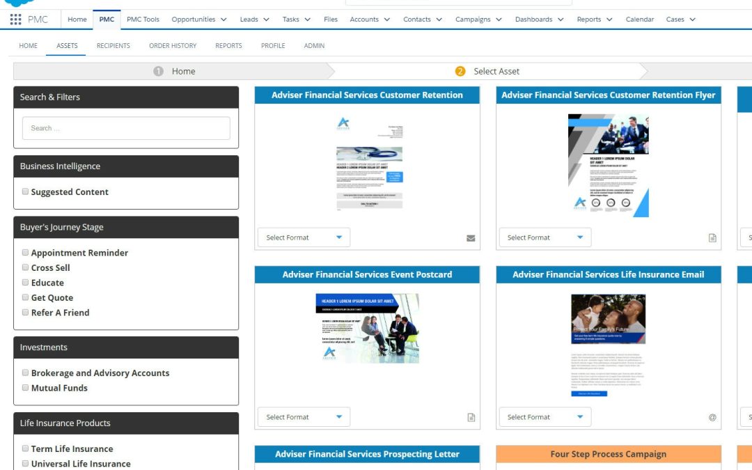Expand the Contacts menu chevron
This screenshot has height=470, width=752.
pos(439,19)
